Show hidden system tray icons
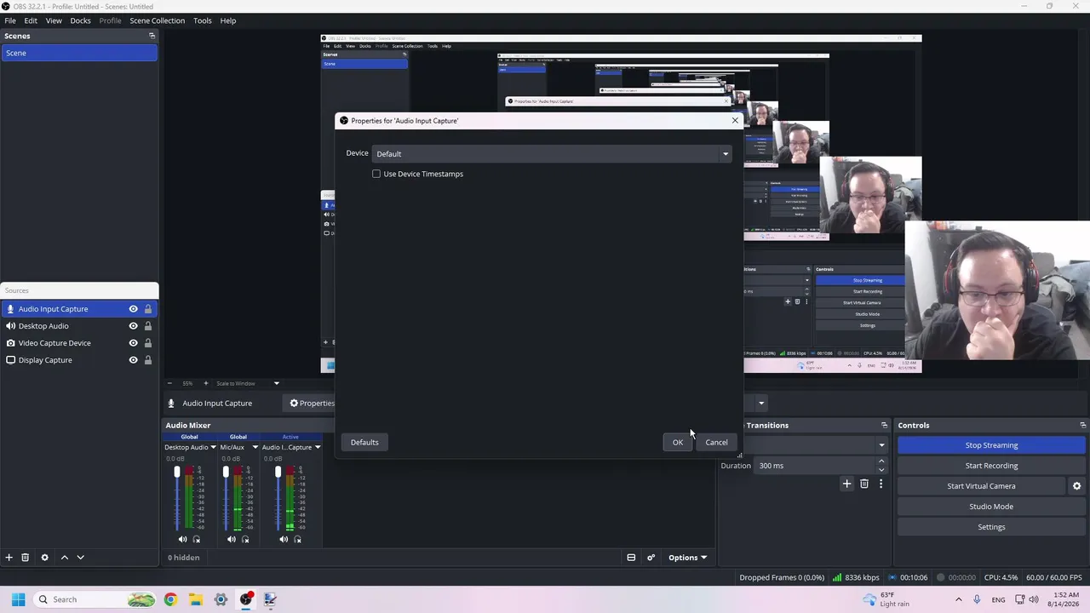 [959, 599]
